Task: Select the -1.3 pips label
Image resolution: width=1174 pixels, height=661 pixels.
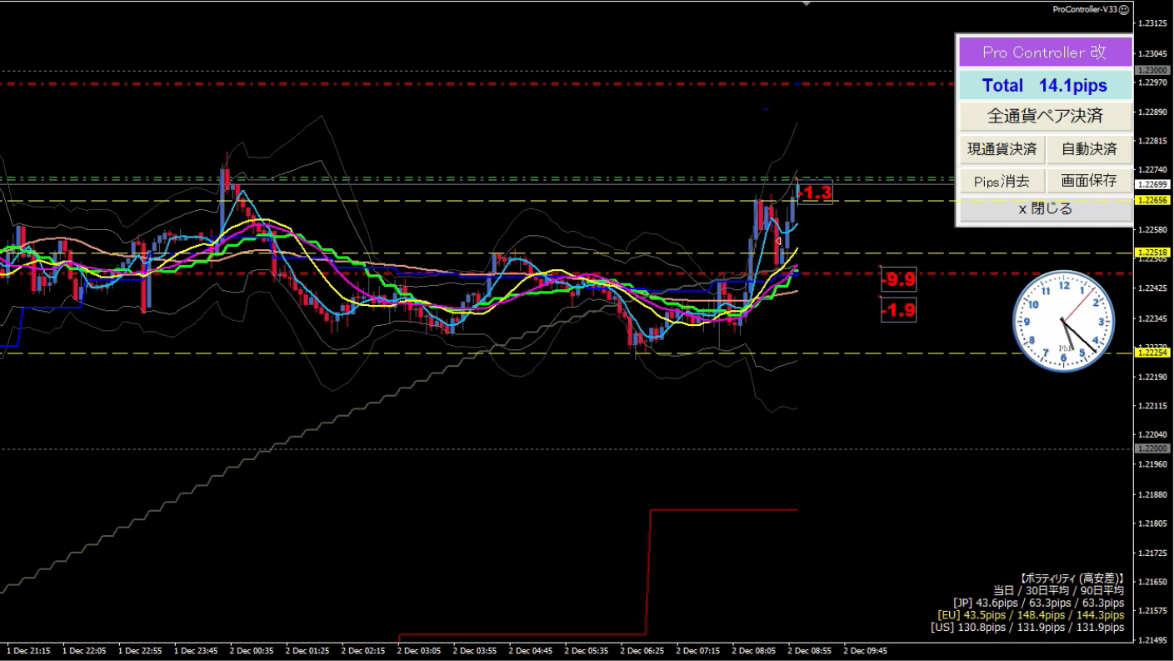Action: coord(816,193)
